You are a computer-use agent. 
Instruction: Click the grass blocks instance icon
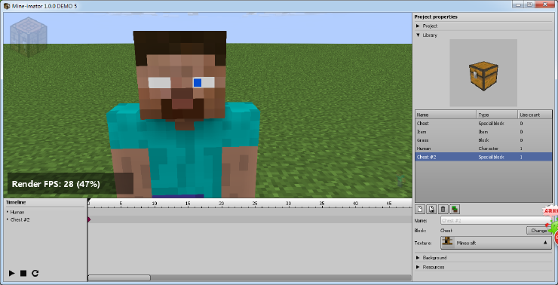pyautogui.click(x=455, y=209)
